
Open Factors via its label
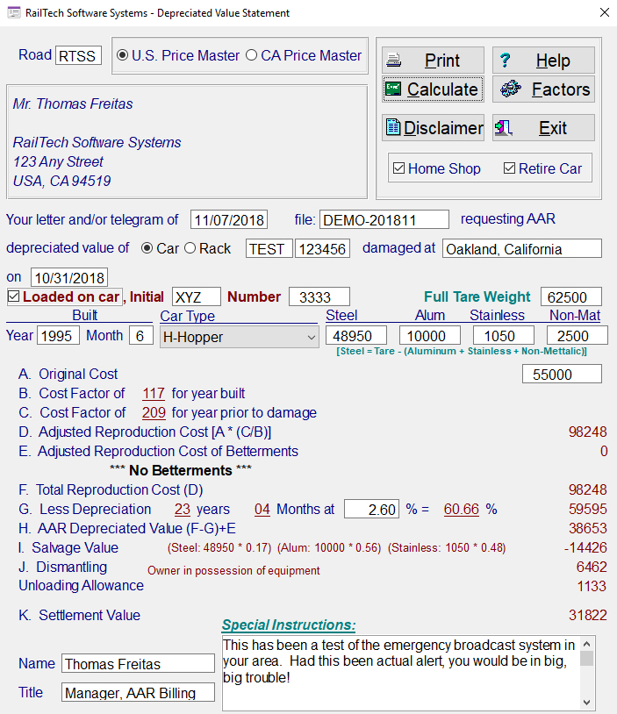[561, 89]
